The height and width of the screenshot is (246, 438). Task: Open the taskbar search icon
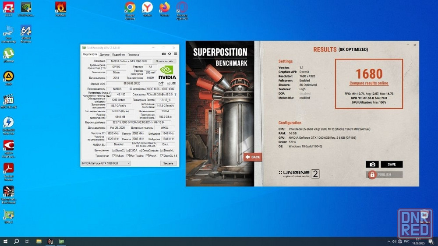pyautogui.click(x=17, y=242)
